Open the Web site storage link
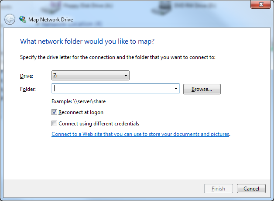The width and height of the screenshot is (274, 201). point(140,134)
